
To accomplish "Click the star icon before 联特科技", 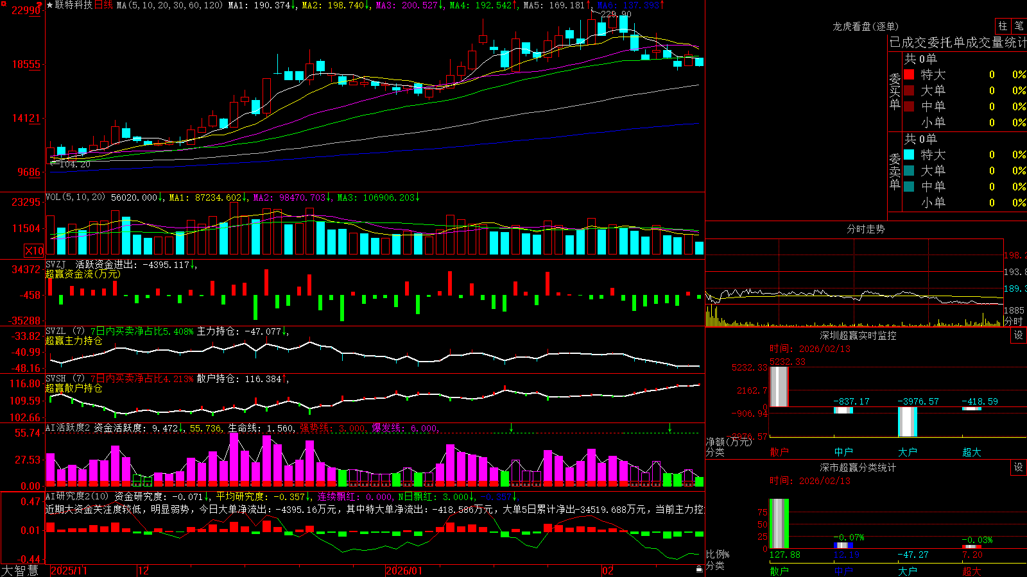I will tap(50, 5).
